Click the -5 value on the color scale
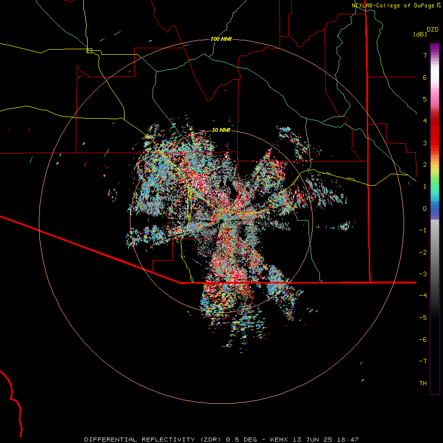The image size is (443, 443). tap(423, 318)
